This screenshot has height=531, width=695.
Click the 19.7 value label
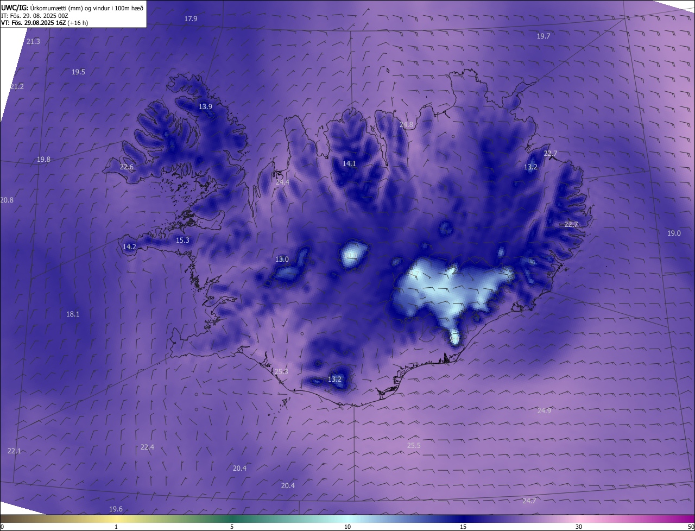[544, 36]
